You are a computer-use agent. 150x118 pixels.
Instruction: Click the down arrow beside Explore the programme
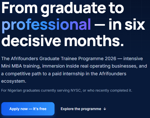(105, 109)
